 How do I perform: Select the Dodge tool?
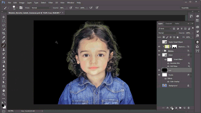click(3, 70)
